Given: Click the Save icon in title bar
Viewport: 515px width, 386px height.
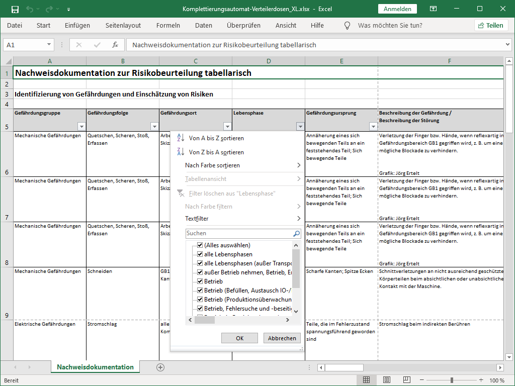Looking at the screenshot, I should (x=15, y=9).
